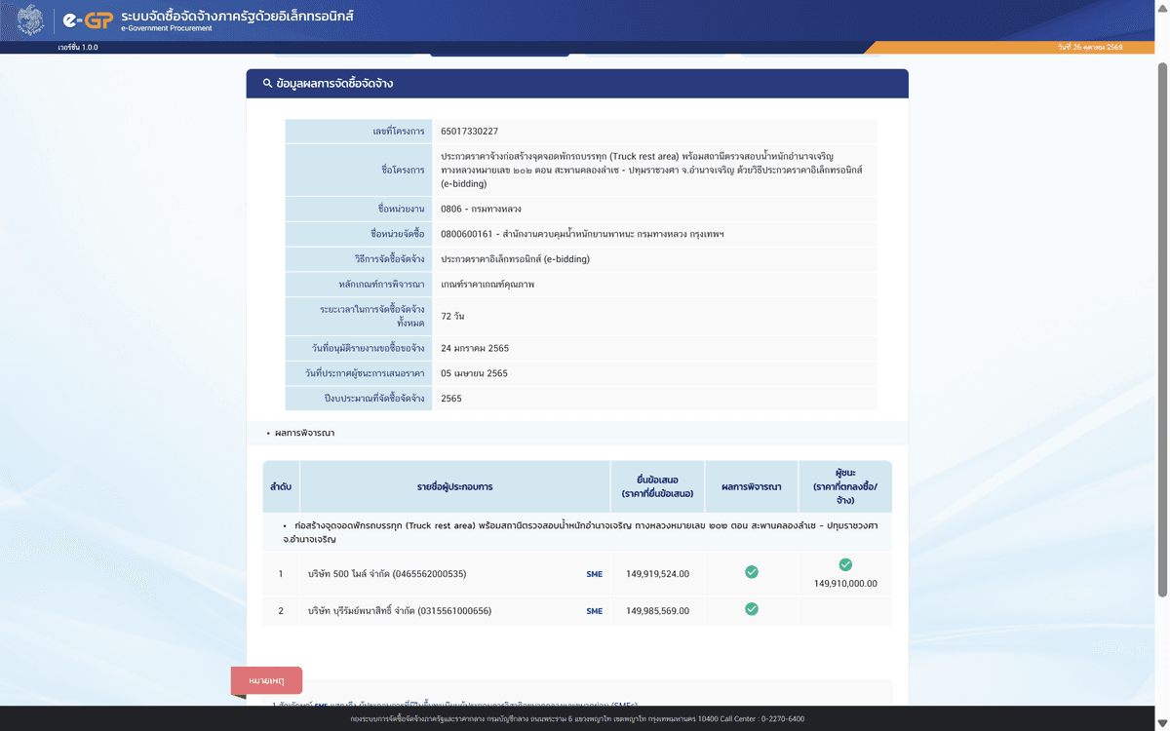Click the ยื่นข้อเสนอ column header
Screen dimensions: 1170x731
[x=657, y=486]
